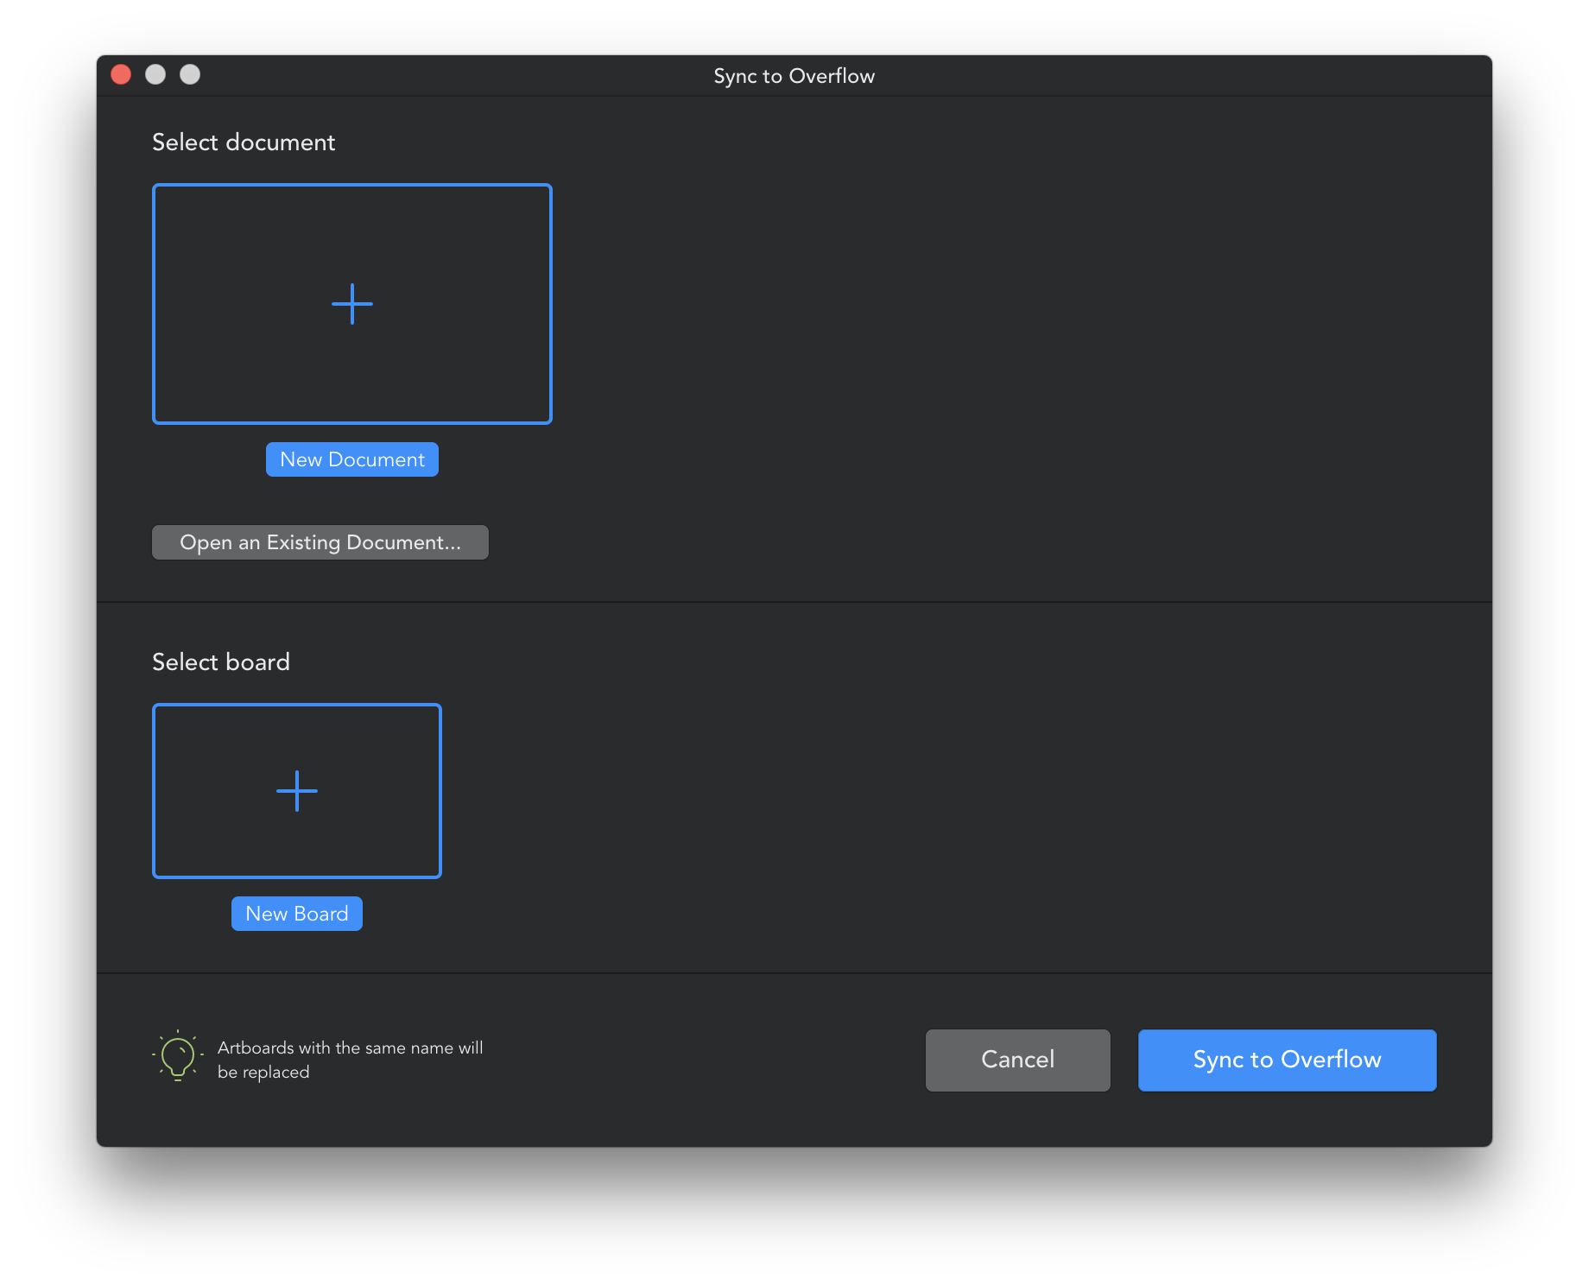
Task: Click the Select board section heading
Action: 221,661
